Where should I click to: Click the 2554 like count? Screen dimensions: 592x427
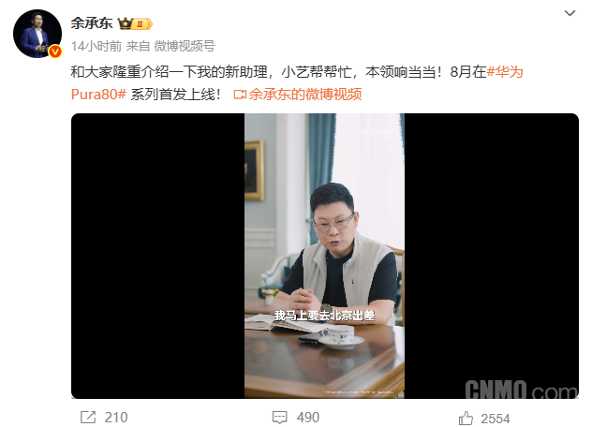pyautogui.click(x=496, y=419)
